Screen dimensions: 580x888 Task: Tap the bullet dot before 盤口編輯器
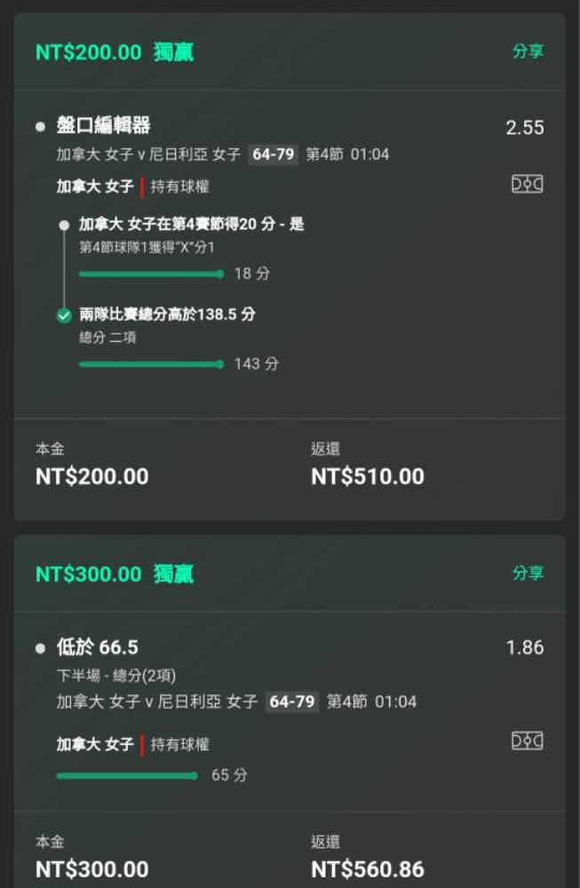(x=40, y=127)
